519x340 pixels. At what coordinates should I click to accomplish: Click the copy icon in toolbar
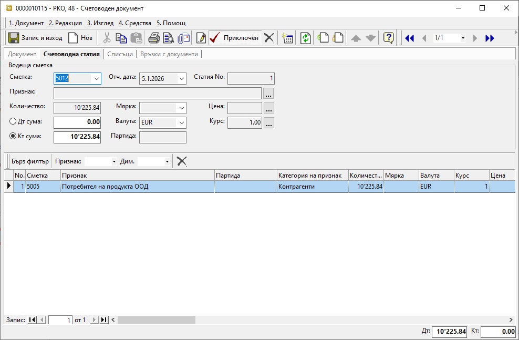click(121, 38)
